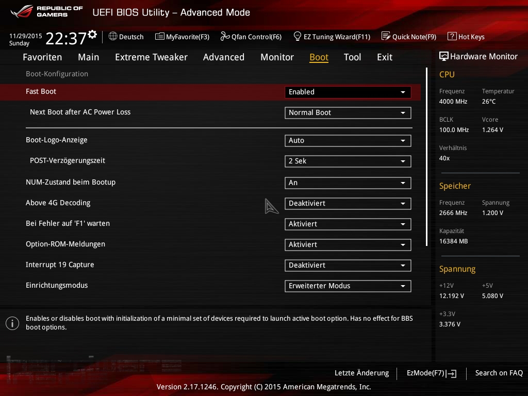Select the Boot tab
Image resolution: width=528 pixels, height=396 pixels.
click(319, 57)
